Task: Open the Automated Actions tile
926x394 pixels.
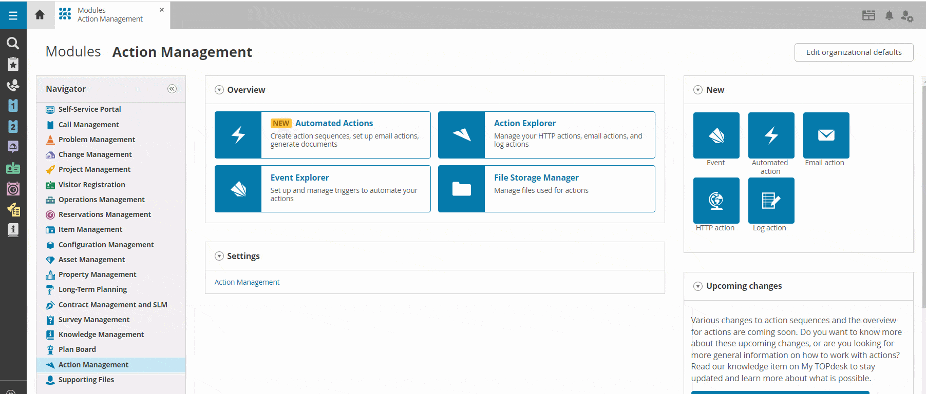Action: pyautogui.click(x=323, y=135)
